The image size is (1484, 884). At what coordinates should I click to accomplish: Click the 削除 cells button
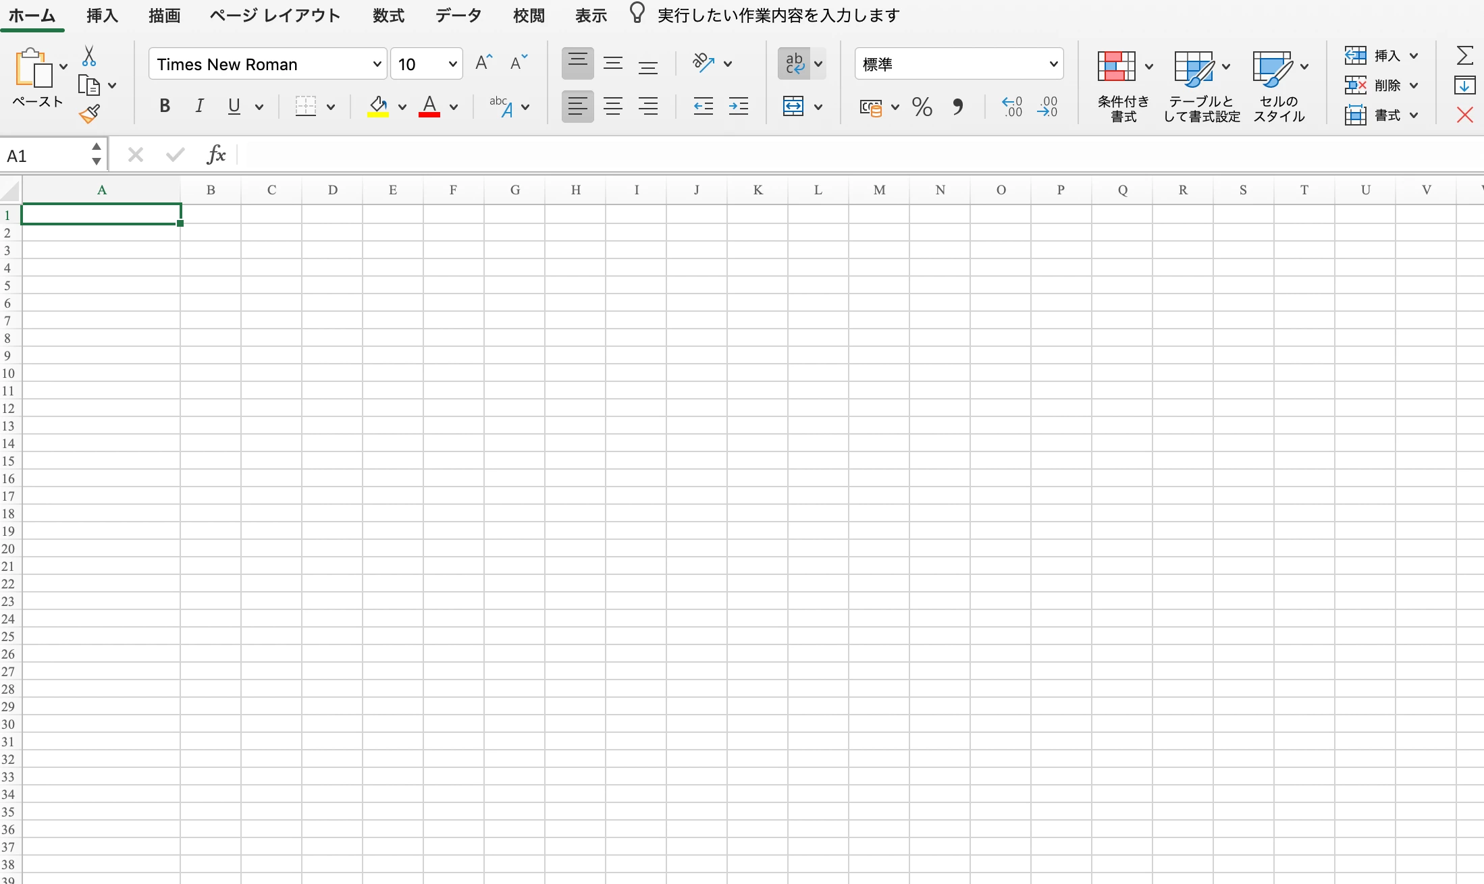point(1379,86)
